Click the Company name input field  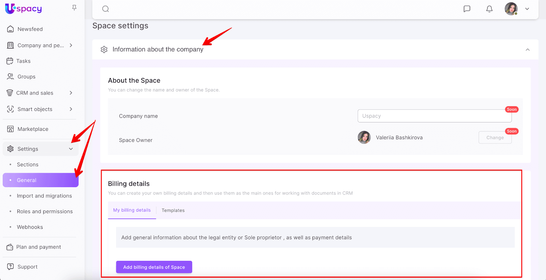pyautogui.click(x=434, y=116)
